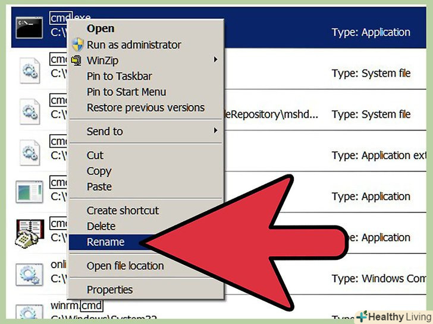The width and height of the screenshot is (433, 324).
Task: Click the WinZip icon in context menu
Action: (x=77, y=61)
